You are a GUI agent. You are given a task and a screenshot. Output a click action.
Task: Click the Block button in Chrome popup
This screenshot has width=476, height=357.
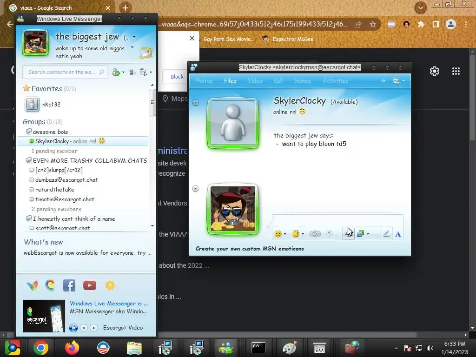[x=177, y=77]
